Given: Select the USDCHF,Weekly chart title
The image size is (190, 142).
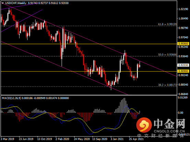Looking at the screenshot, I should pos(16,3).
